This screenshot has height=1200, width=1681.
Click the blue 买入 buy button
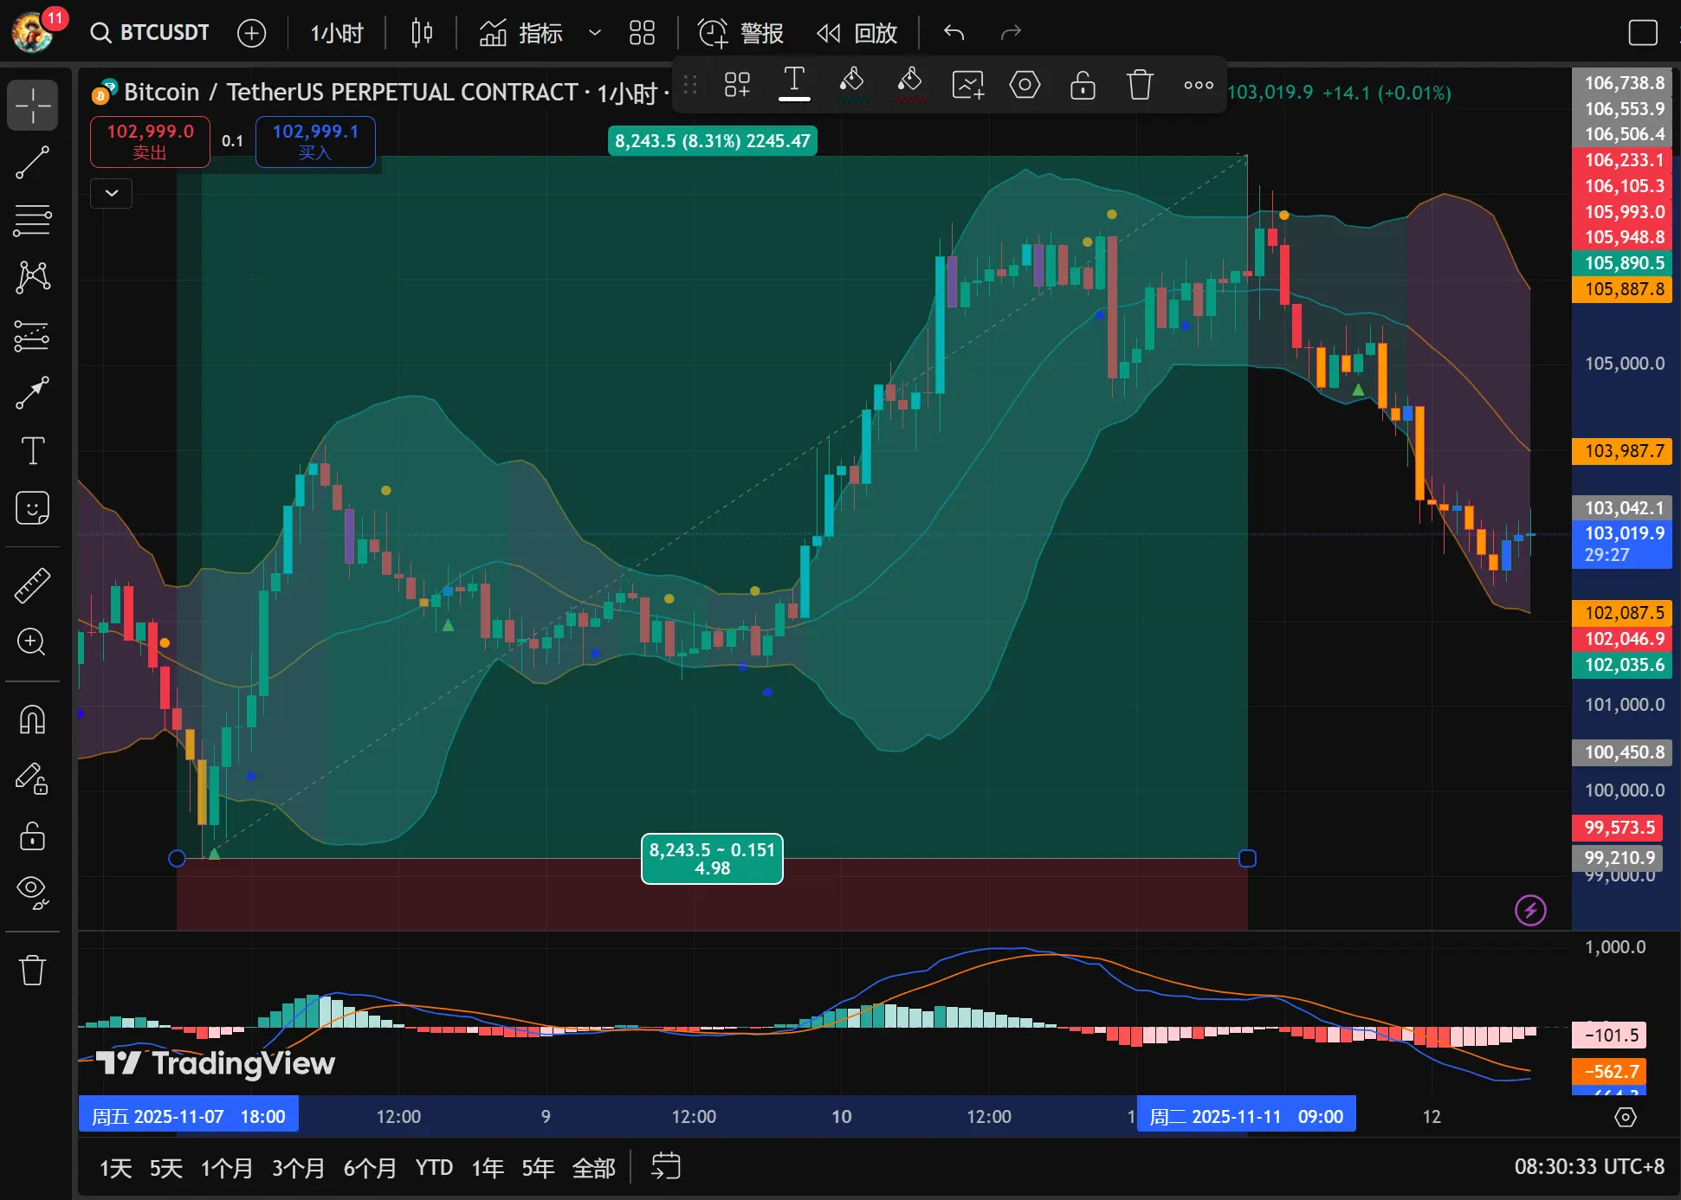pos(315,141)
